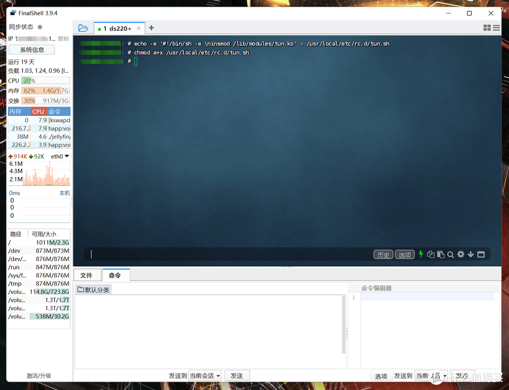This screenshot has width=509, height=390.
Task: Click the CPU usage progress bar
Action: pos(45,81)
